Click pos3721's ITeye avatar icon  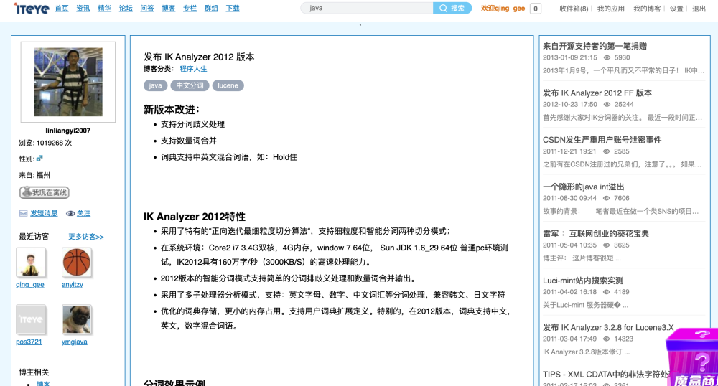click(31, 320)
